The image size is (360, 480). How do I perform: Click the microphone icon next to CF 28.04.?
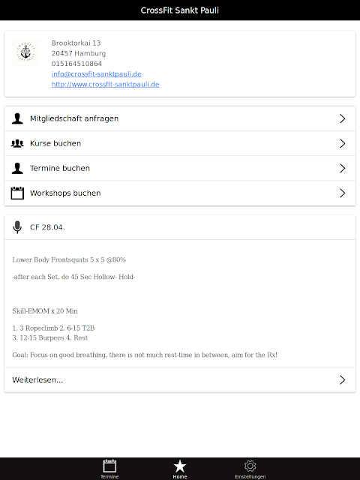[x=17, y=227]
